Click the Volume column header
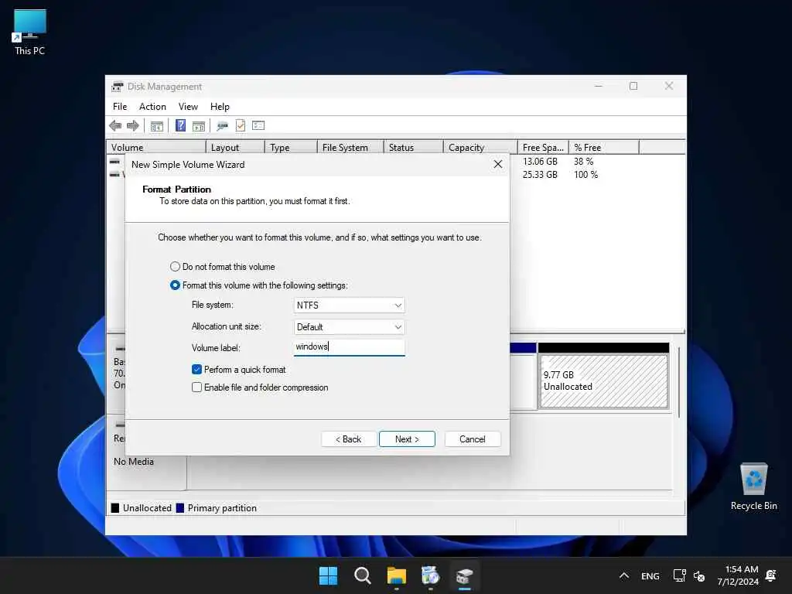The height and width of the screenshot is (594, 792). click(156, 147)
